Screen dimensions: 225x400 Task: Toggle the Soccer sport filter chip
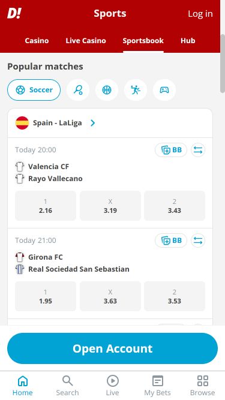(x=34, y=90)
